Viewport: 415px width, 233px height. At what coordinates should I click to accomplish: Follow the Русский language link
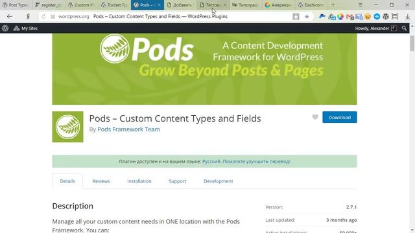point(211,161)
